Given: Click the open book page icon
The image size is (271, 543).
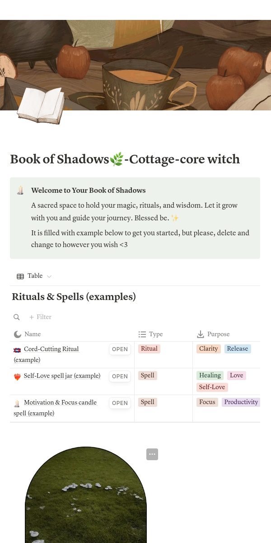Looking at the screenshot, I should [41, 105].
